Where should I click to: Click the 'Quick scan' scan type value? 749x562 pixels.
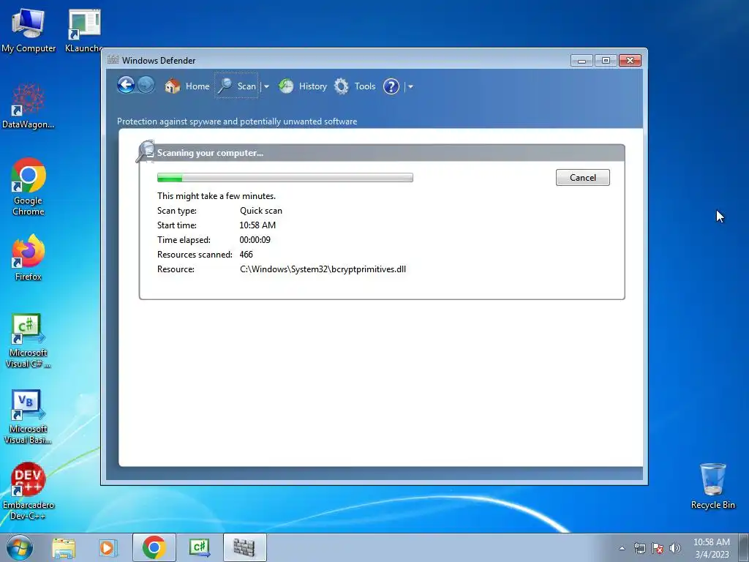[261, 210]
